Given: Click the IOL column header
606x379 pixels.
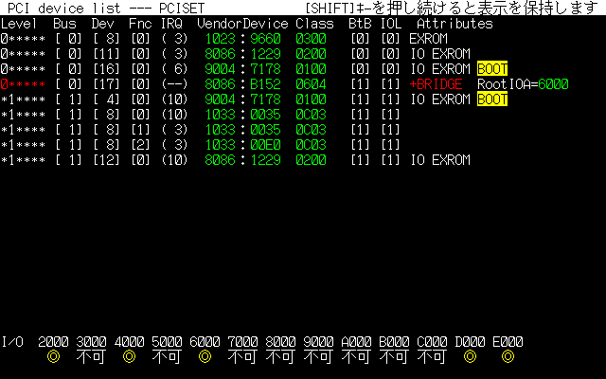Looking at the screenshot, I should click(391, 24).
